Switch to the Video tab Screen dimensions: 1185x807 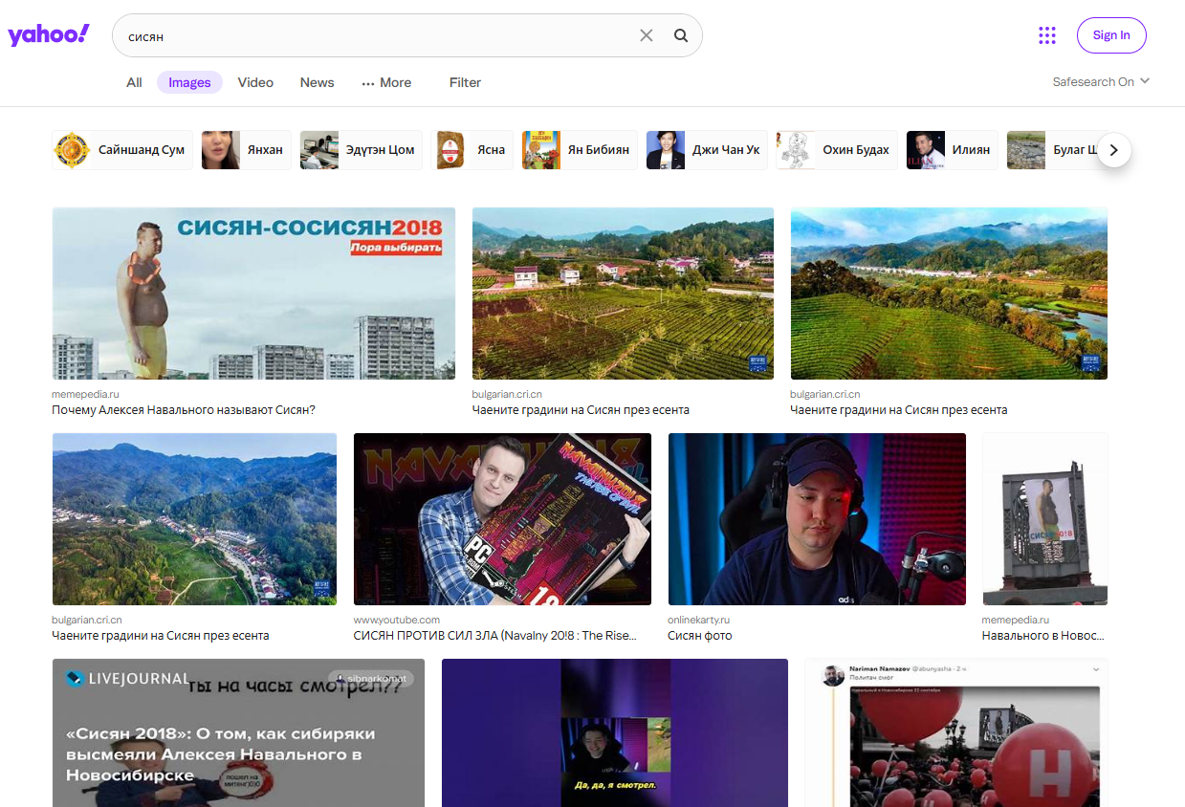[x=255, y=82]
